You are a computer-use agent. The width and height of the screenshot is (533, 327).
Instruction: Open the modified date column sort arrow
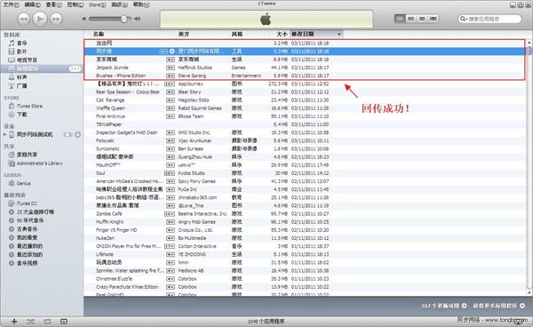click(339, 35)
